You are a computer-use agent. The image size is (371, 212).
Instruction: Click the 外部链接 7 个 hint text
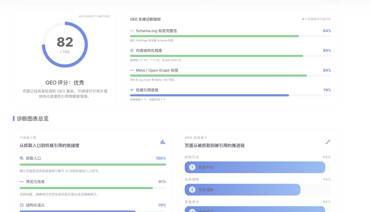coord(149,100)
